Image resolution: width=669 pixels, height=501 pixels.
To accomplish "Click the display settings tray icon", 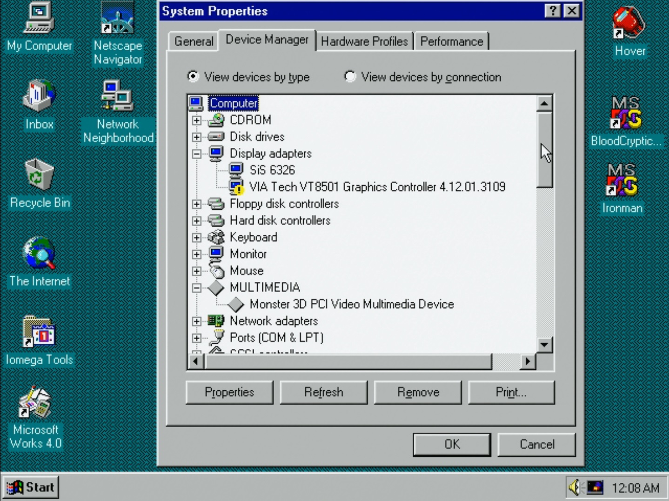I will click(x=595, y=488).
